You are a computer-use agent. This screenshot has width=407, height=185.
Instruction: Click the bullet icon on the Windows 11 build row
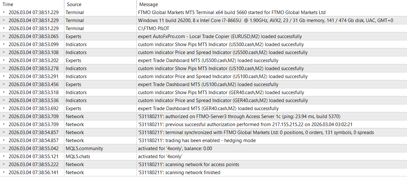pyautogui.click(x=4, y=20)
